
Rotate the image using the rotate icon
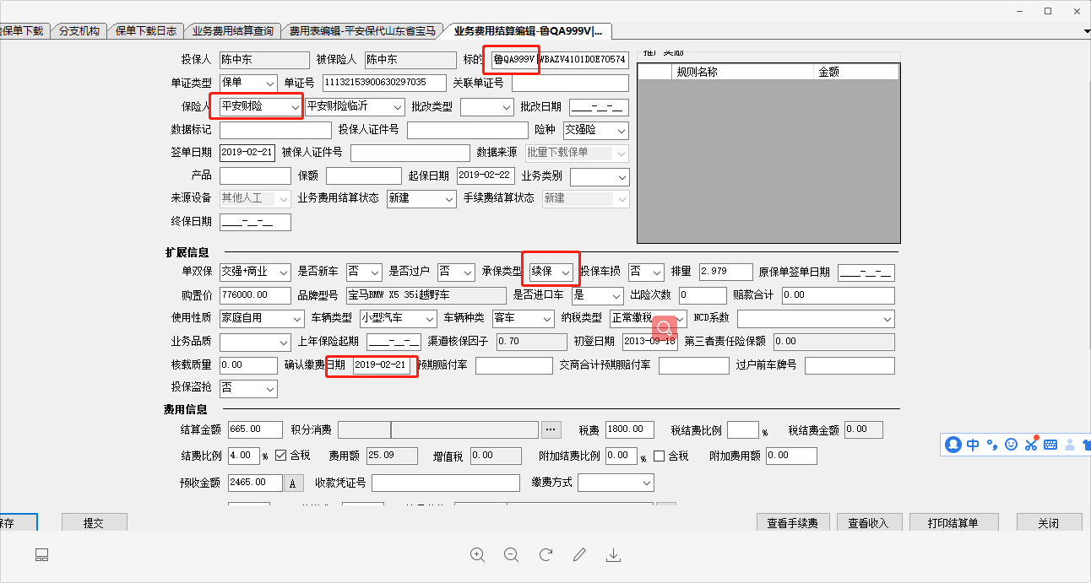[545, 555]
